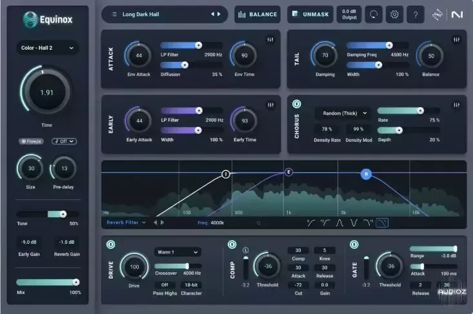This screenshot has width=473, height=314.
Task: Select low-pass filter shape icon
Action: click(x=382, y=223)
